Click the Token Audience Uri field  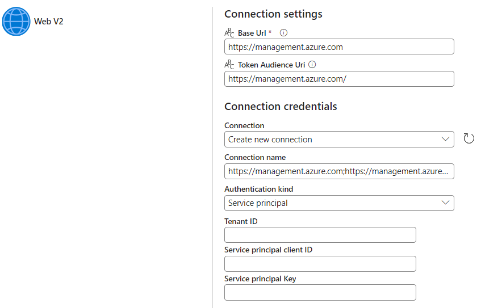coord(339,79)
